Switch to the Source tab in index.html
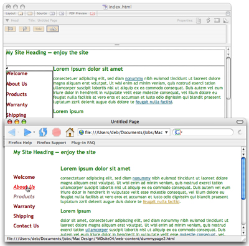The width and height of the screenshot is (249, 246). (45, 14)
